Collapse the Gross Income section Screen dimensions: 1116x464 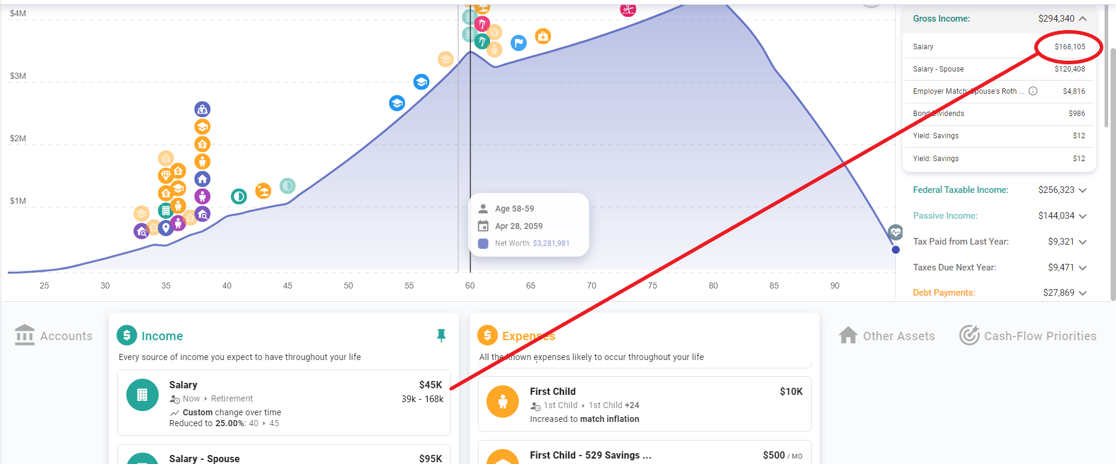[x=1083, y=19]
